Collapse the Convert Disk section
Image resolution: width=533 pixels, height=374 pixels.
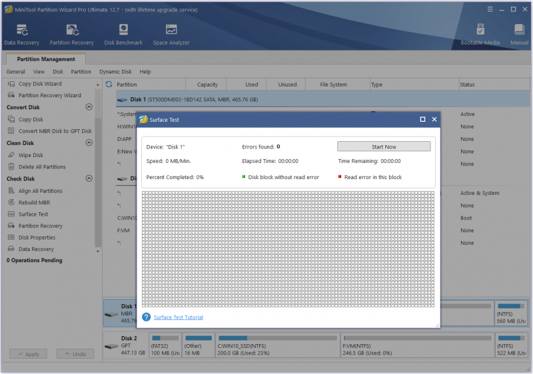click(89, 107)
